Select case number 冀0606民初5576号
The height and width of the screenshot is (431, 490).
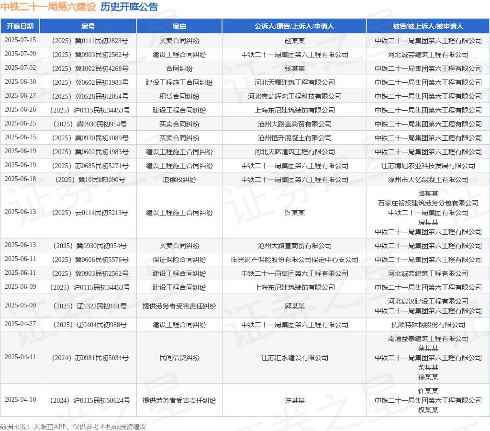click(101, 260)
